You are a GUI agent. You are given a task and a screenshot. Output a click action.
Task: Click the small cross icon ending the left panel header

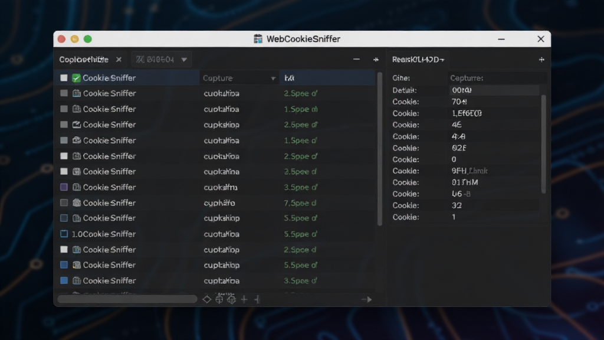[376, 60]
